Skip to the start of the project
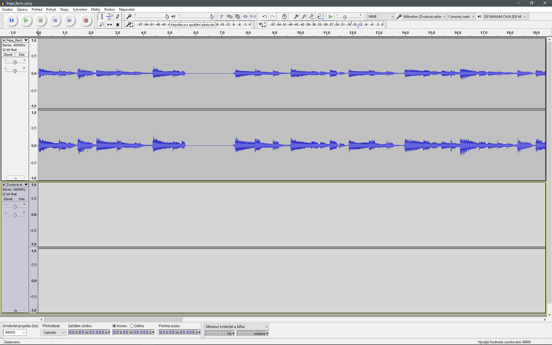552x345 pixels. tap(55, 20)
